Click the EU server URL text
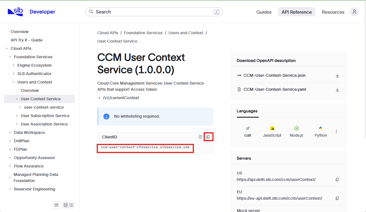This screenshot has height=212, width=366. click(x=279, y=198)
